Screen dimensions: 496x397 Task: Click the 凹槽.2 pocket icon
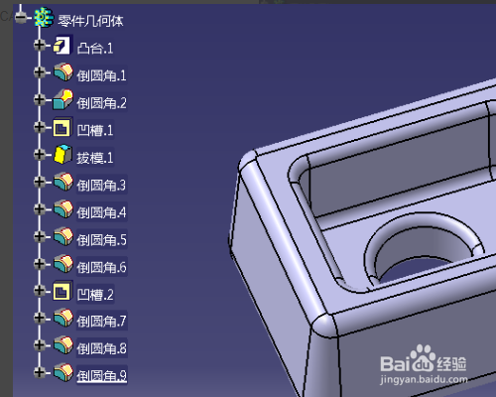pyautogui.click(x=62, y=291)
